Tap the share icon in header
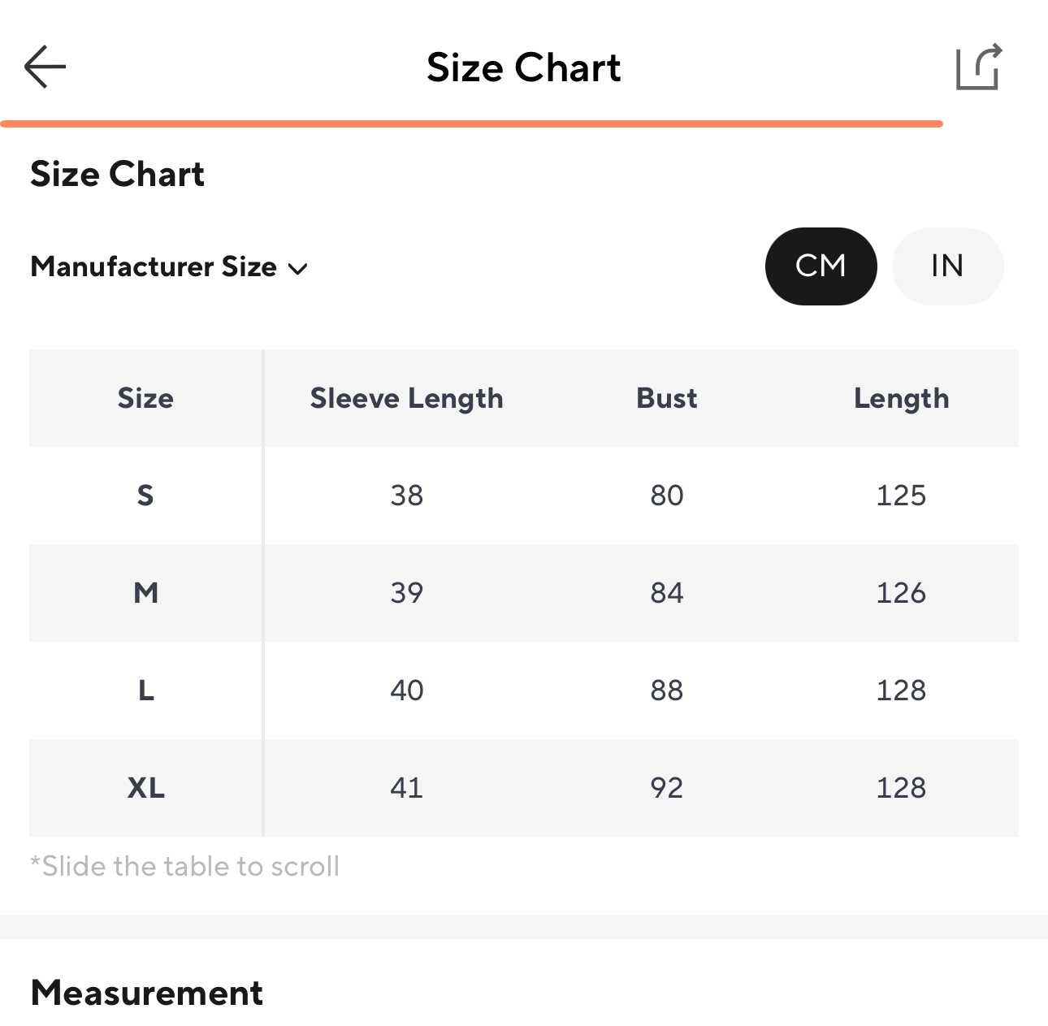The width and height of the screenshot is (1048, 1026). tap(978, 67)
